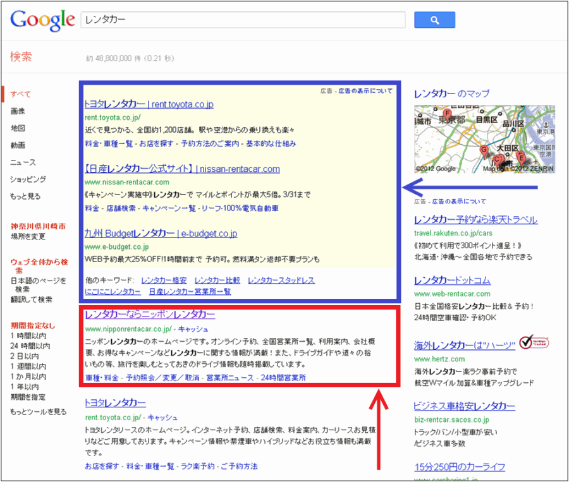The width and height of the screenshot is (569, 482).
Task: Expand もっとツールを見る
Action: 38,412
